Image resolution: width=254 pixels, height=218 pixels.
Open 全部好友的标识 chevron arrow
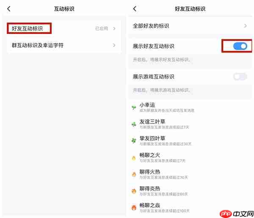click(246, 26)
